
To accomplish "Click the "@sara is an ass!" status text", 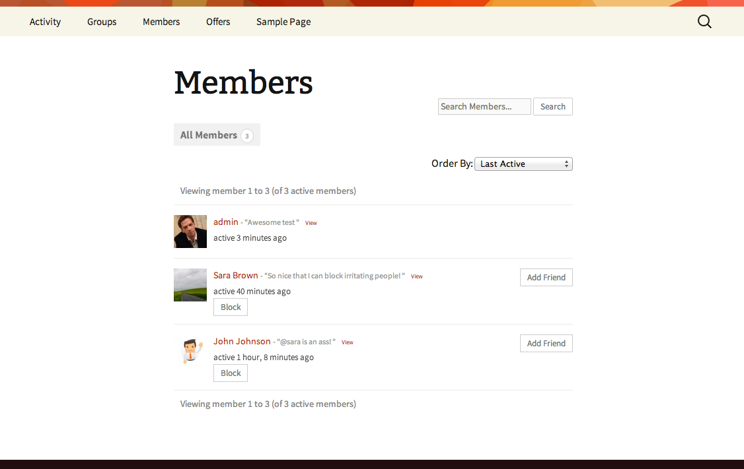I will tap(306, 342).
